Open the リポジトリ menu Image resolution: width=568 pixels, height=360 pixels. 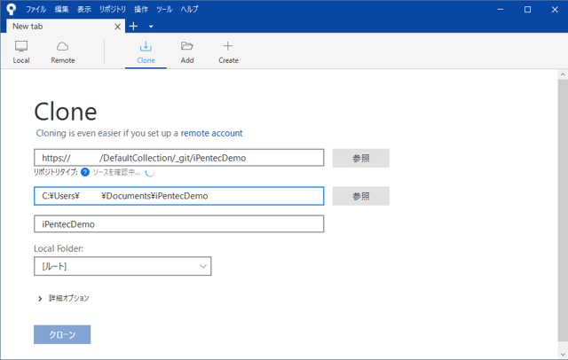point(113,9)
